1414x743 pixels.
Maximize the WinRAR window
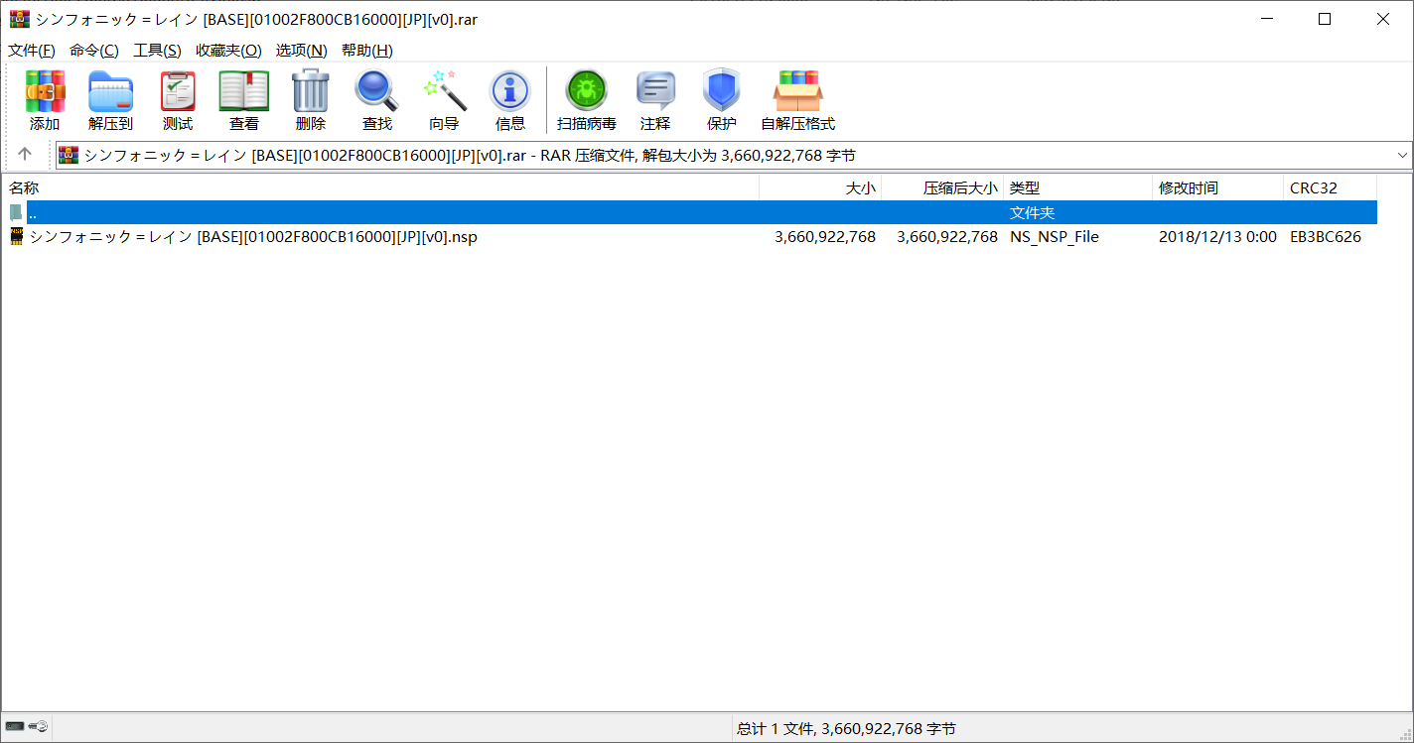[1324, 19]
